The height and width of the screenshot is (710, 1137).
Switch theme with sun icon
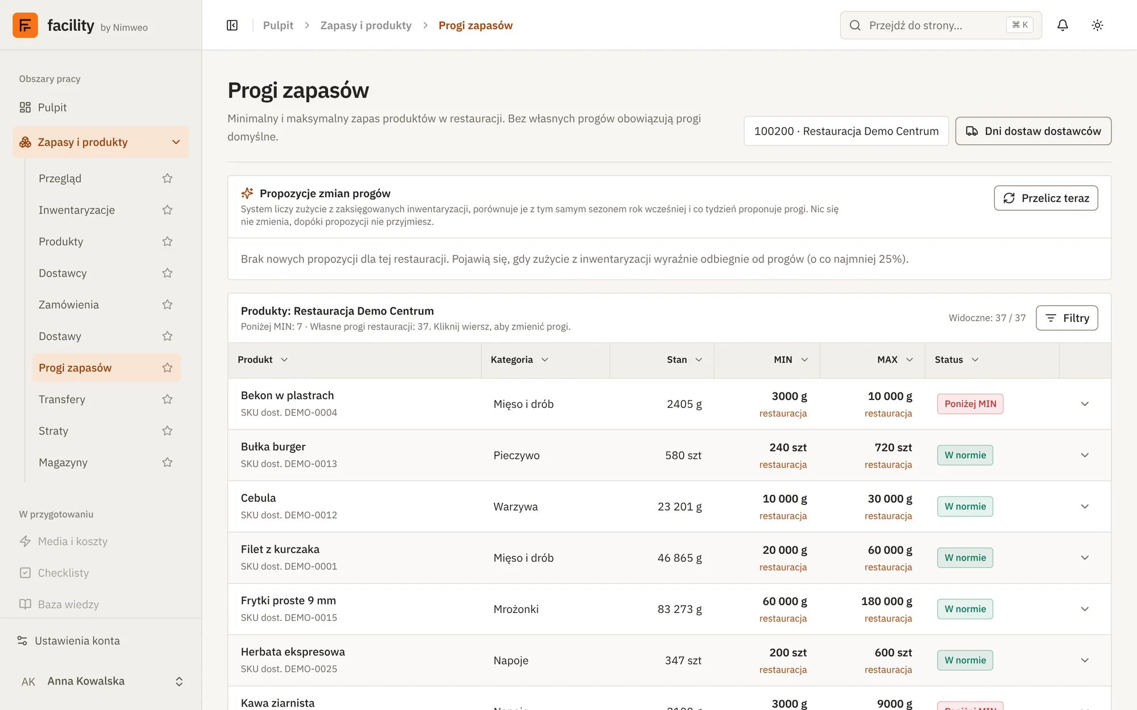(1097, 25)
